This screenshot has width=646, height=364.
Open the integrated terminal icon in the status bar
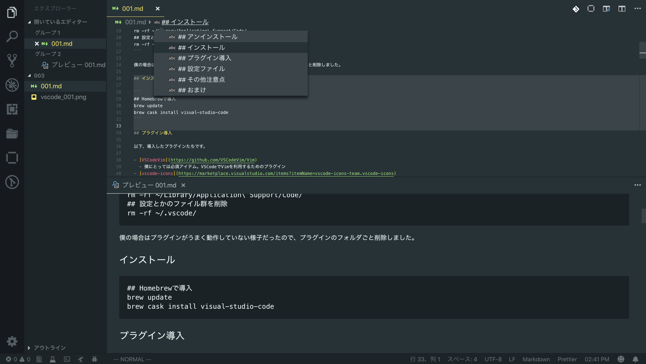(x=67, y=359)
